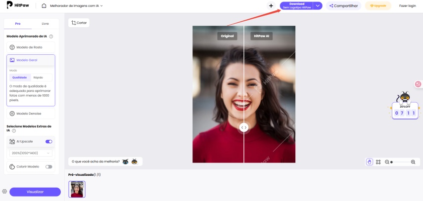Expand the Download options arrow
The width and height of the screenshot is (423, 201).
point(318,5)
